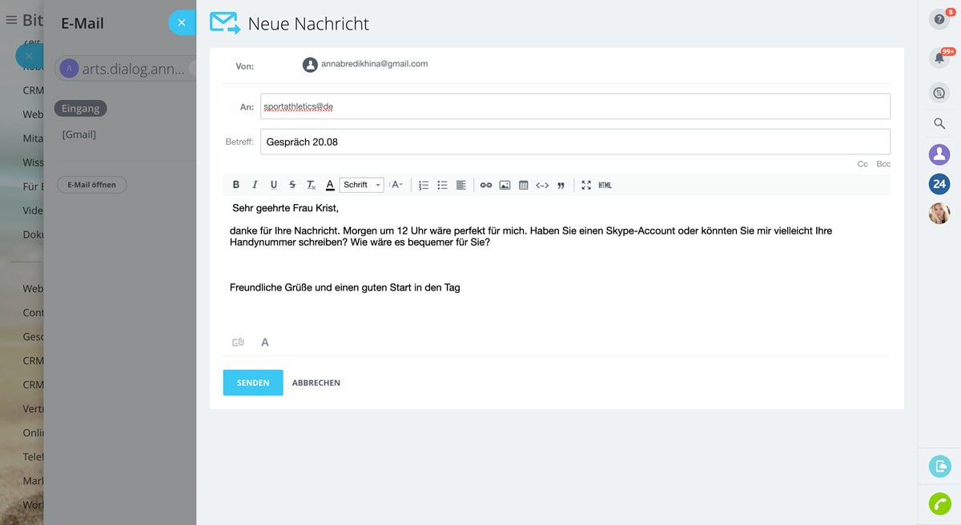Click into the Betreff subject field

(x=575, y=142)
